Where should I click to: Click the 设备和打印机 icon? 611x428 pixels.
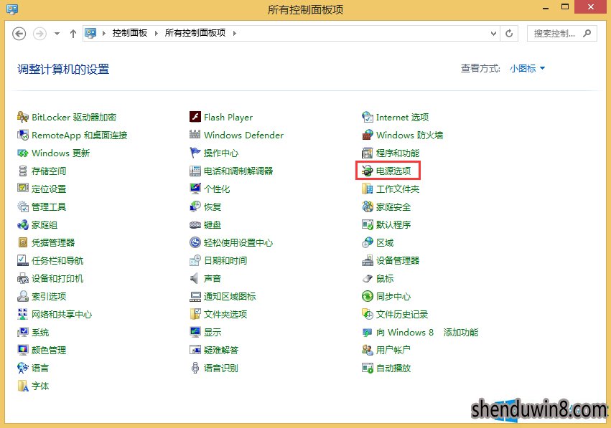coord(22,278)
